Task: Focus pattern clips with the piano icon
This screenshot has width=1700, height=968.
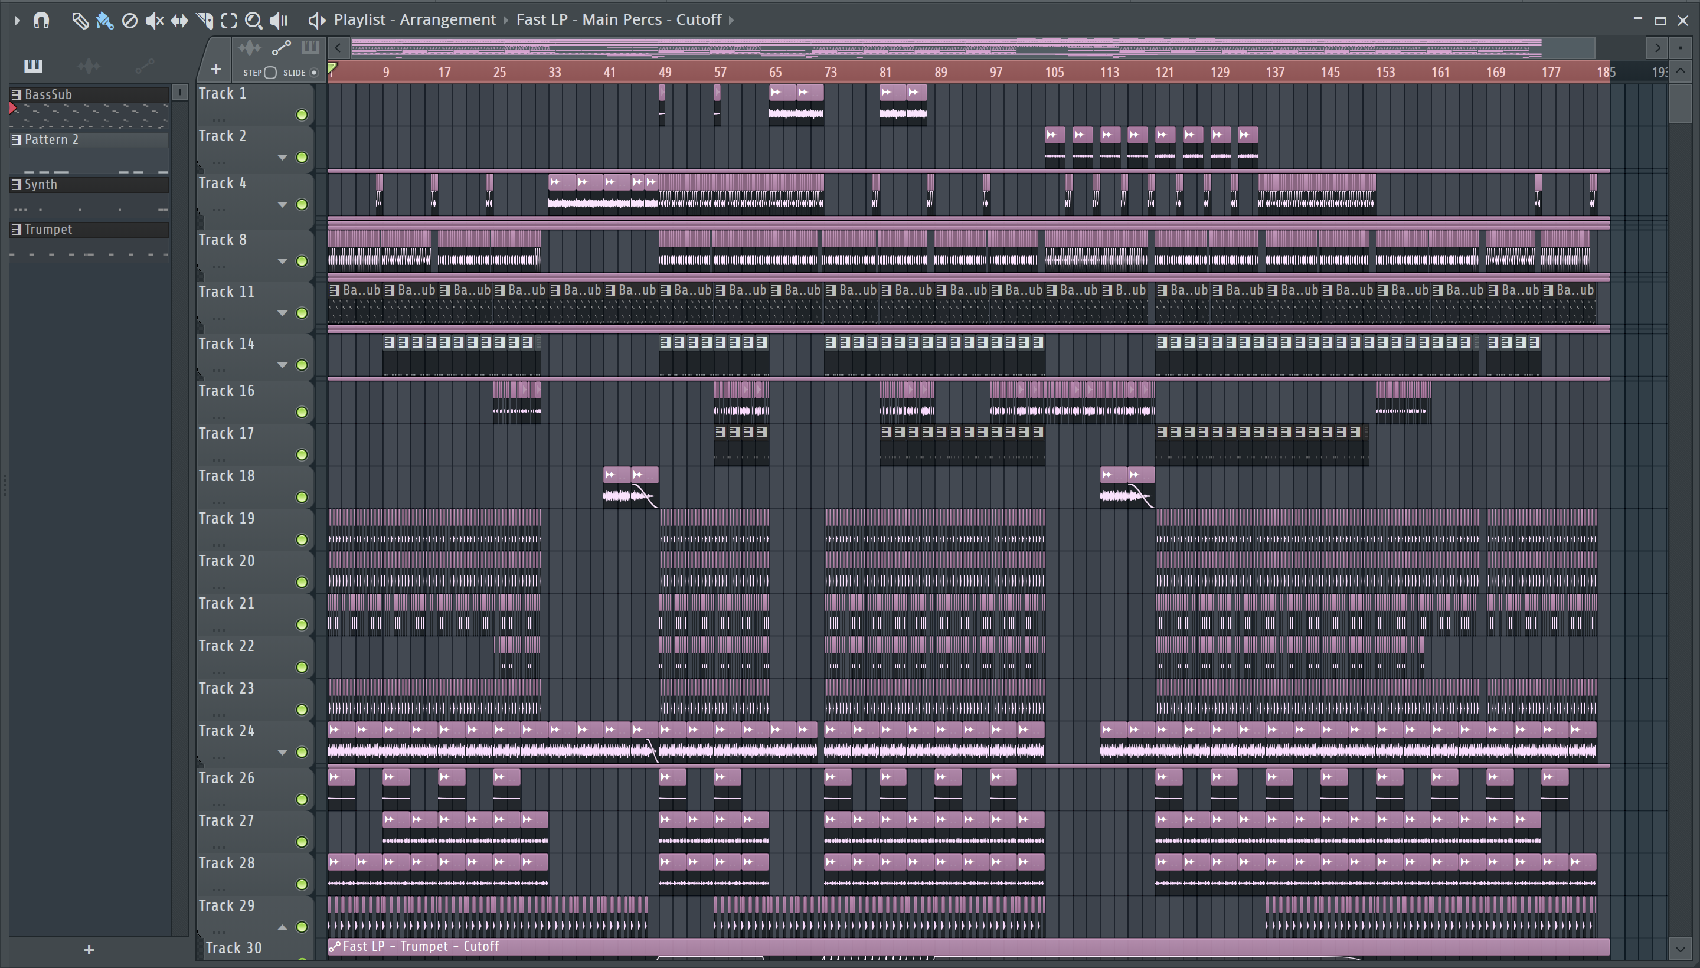Action: click(310, 48)
